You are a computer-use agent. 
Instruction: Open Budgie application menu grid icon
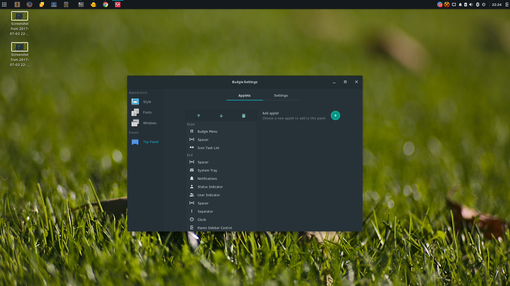[x=4, y=5]
